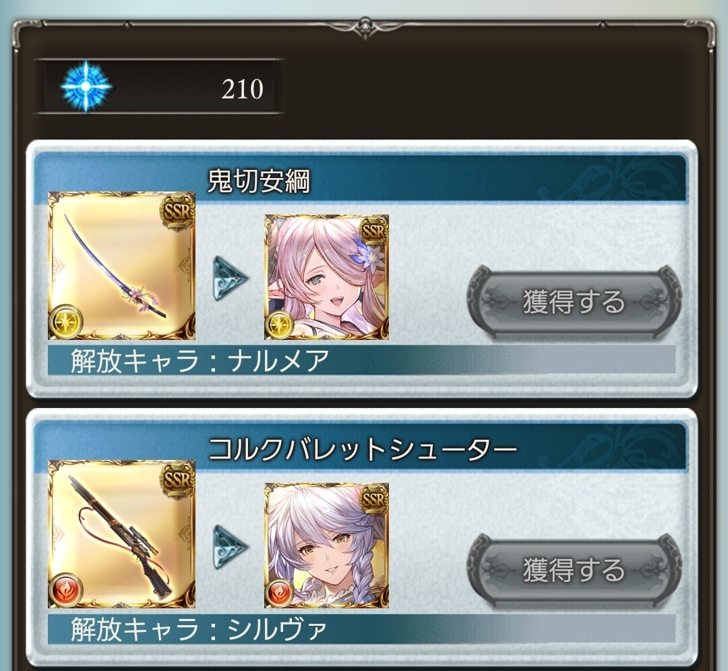
Task: Select the コルクバレットシューター title header
Action: point(361,447)
